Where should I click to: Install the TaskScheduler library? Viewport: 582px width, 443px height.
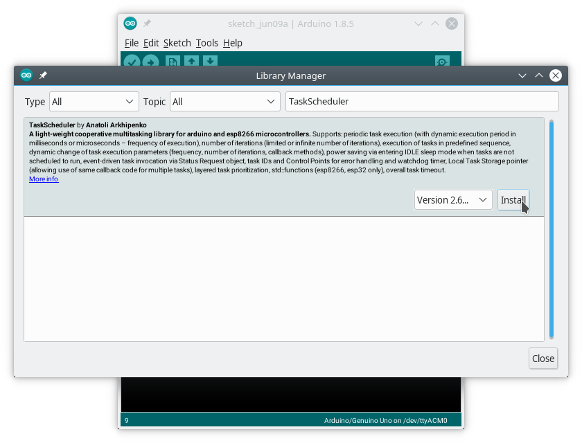(x=513, y=199)
